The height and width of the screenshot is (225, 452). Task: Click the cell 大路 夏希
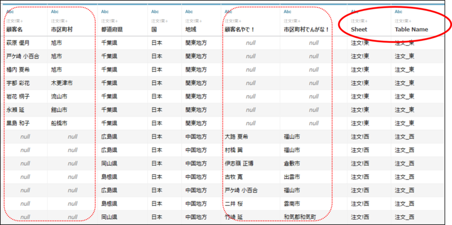tap(236, 136)
